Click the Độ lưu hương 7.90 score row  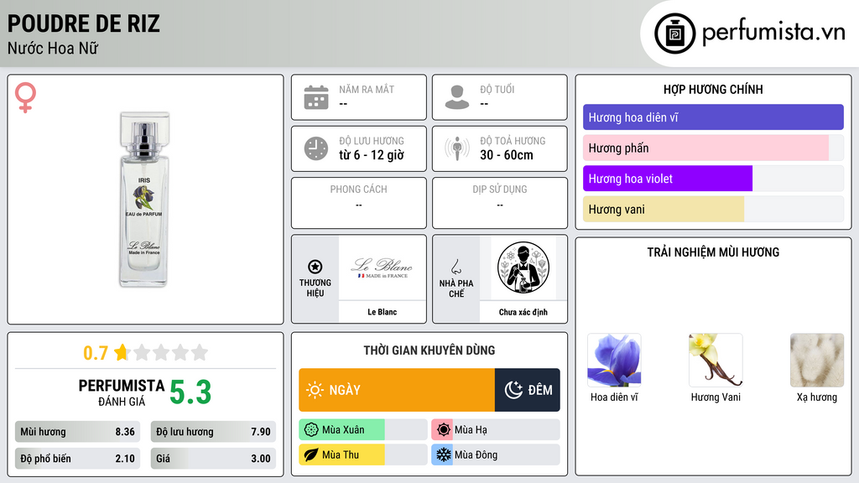(213, 432)
